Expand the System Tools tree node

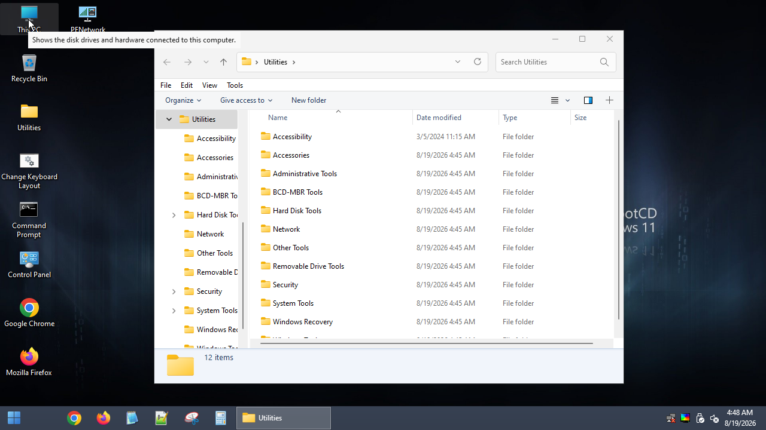tap(174, 311)
